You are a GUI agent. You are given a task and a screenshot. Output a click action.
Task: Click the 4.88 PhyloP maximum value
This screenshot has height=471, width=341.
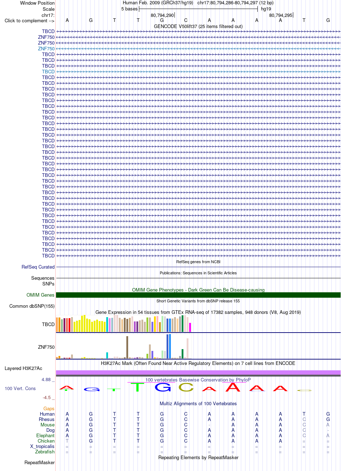click(x=49, y=380)
